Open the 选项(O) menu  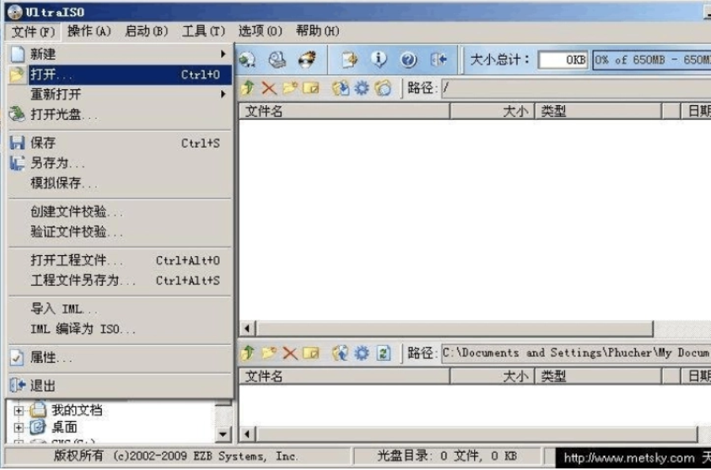point(260,31)
